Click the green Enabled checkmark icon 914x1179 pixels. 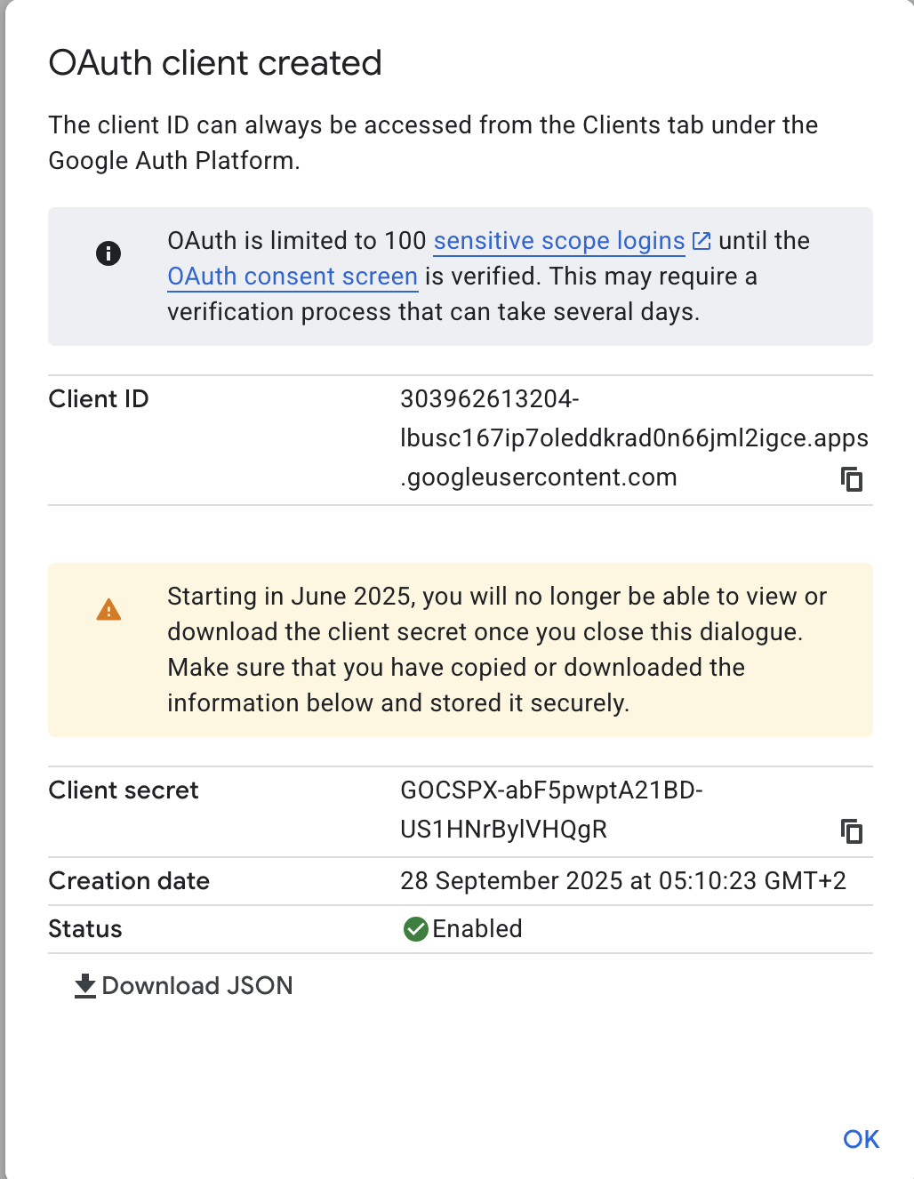click(x=415, y=929)
